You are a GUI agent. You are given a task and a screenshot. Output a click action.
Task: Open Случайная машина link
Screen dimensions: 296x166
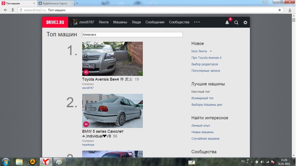[x=205, y=139]
